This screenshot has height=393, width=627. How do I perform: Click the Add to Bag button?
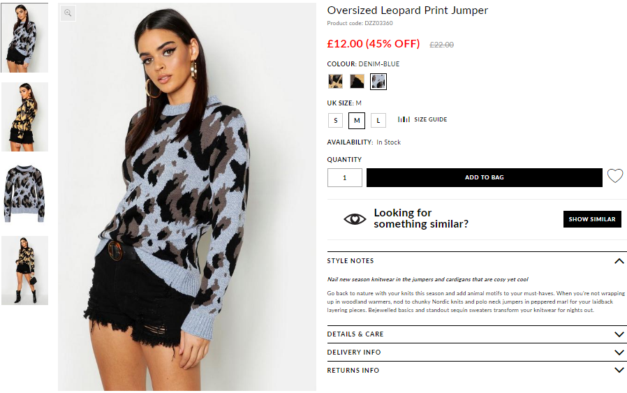point(485,177)
